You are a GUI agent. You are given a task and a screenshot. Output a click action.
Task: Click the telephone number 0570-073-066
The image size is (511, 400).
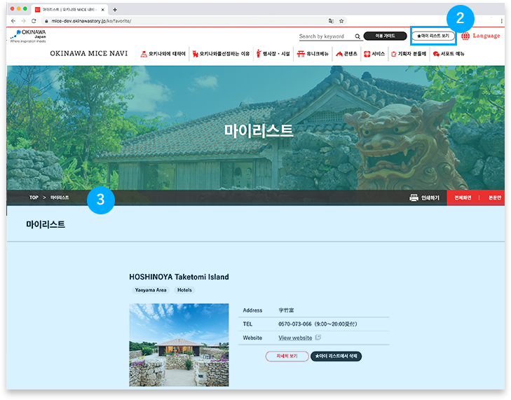[x=294, y=324]
